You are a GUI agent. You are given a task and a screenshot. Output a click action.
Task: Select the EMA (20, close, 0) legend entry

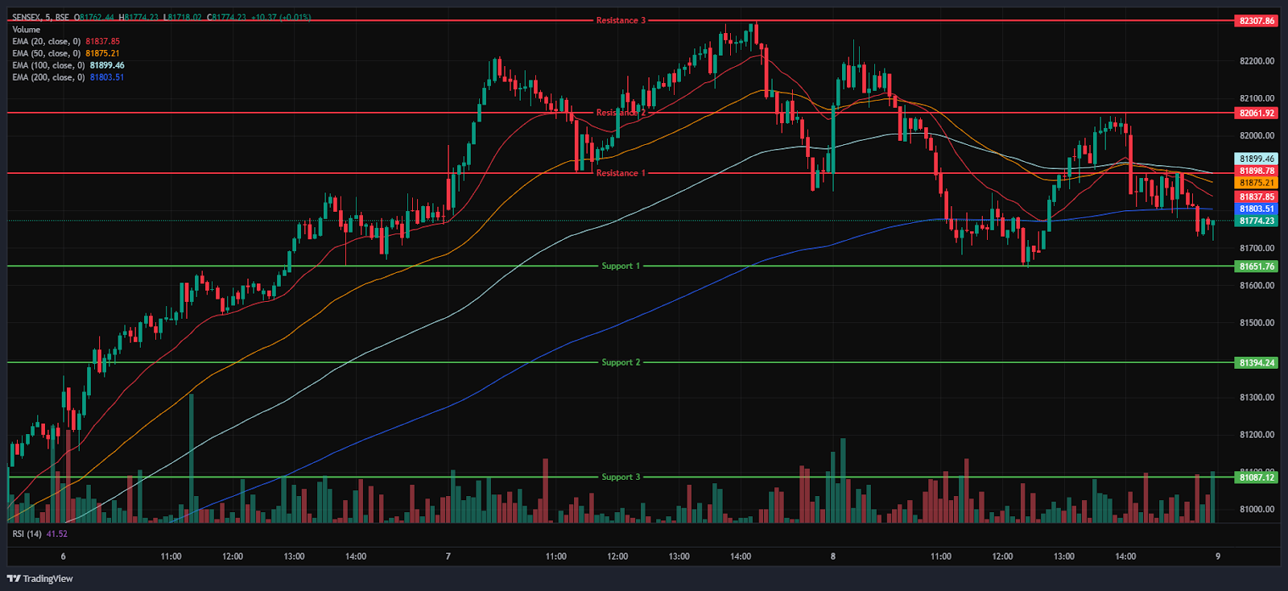47,41
